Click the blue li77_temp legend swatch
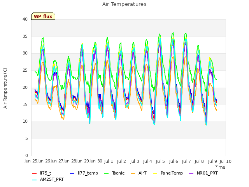Image resolution: width=249 pixels, height=187 pixels. (72, 174)
